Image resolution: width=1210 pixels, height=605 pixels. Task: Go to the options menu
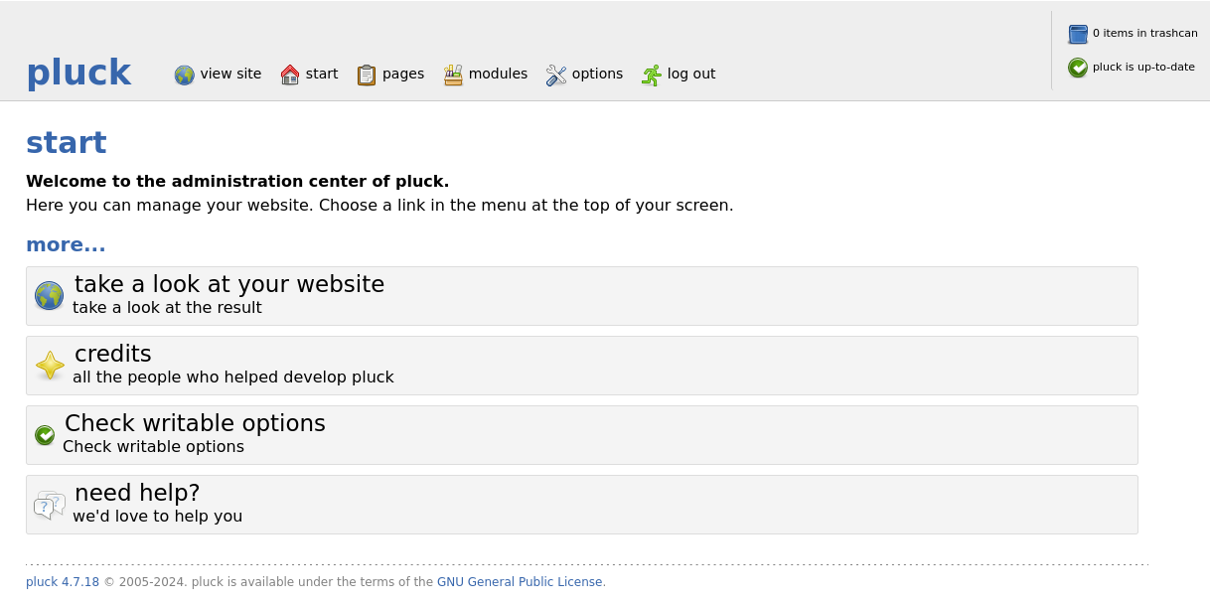point(597,74)
